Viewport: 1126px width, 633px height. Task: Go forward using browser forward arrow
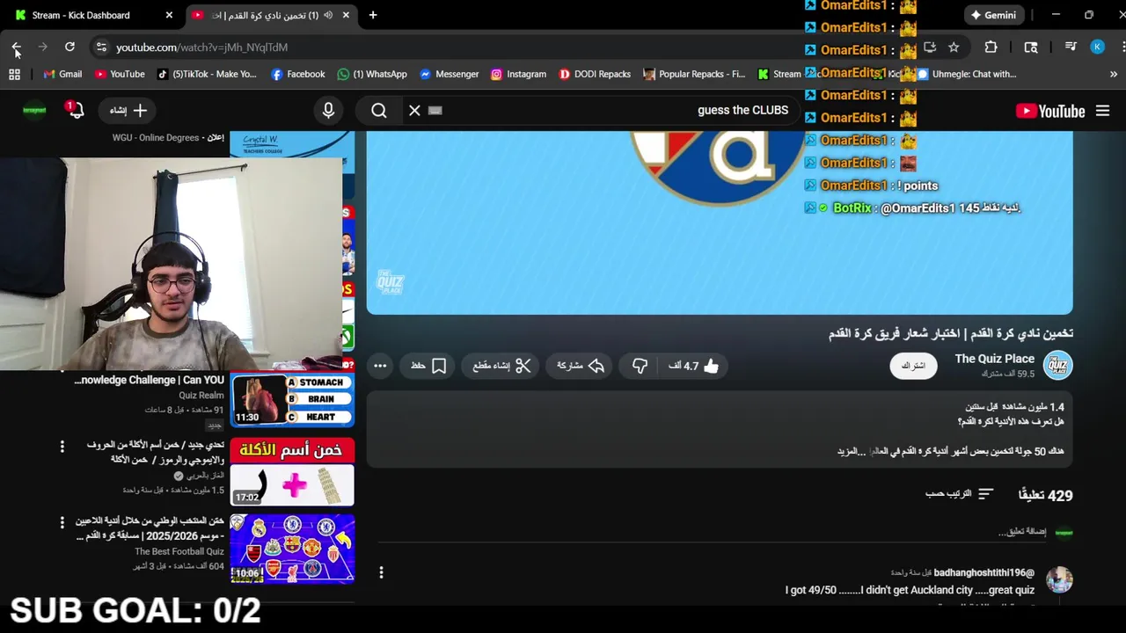tap(42, 47)
